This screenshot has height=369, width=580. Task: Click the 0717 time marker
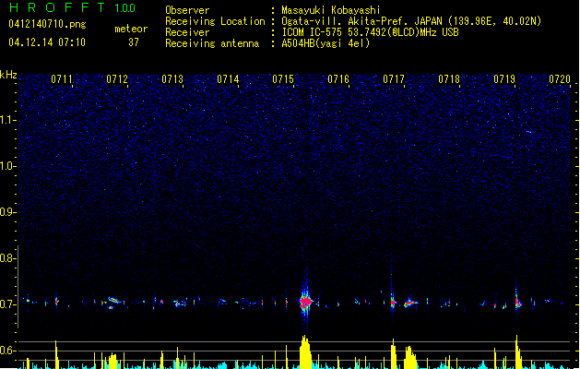(394, 79)
